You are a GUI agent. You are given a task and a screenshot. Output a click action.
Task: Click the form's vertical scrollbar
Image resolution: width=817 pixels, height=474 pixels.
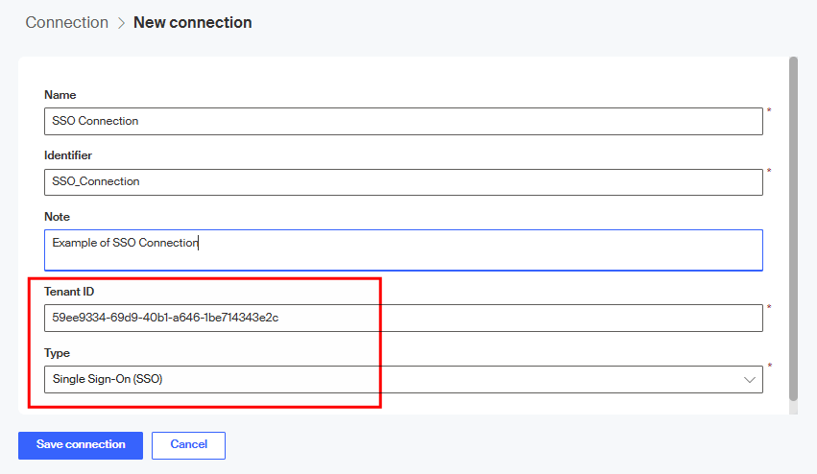click(x=793, y=230)
